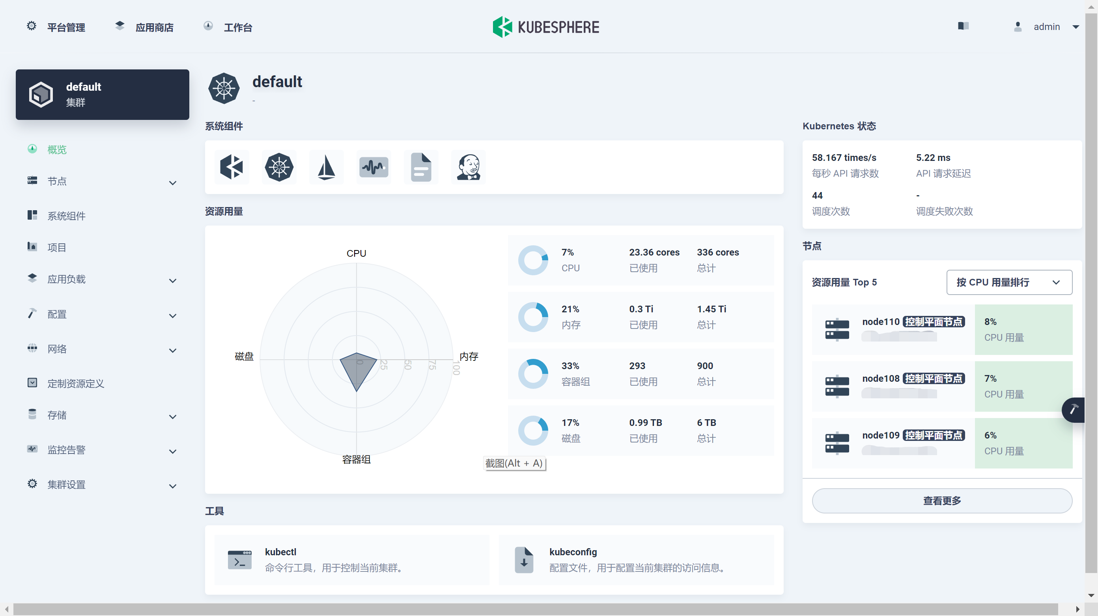Viewport: 1098px width, 616px height.
Task: Open the logging document component icon
Action: pyautogui.click(x=421, y=167)
